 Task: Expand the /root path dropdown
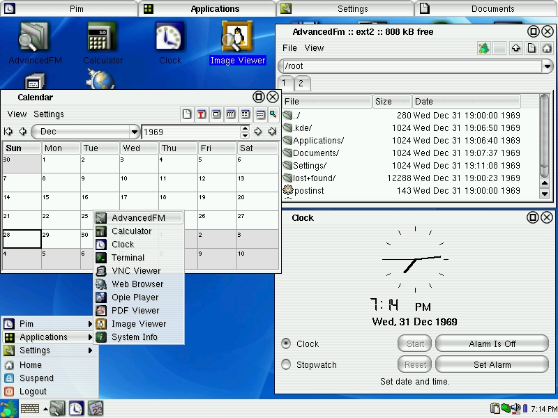tap(547, 66)
